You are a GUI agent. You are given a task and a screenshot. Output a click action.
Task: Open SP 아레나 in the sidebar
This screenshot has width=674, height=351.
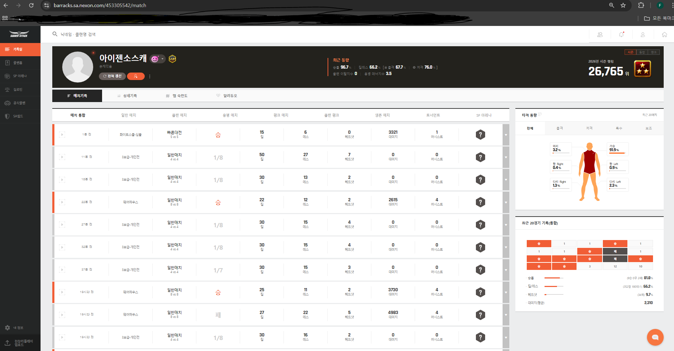point(20,76)
